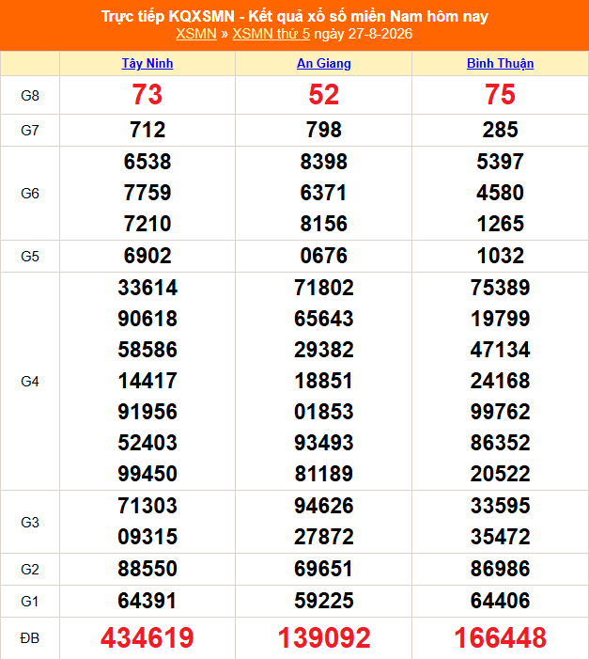589x659 pixels.
Task: Select G4 number 99450
Action: tap(147, 474)
